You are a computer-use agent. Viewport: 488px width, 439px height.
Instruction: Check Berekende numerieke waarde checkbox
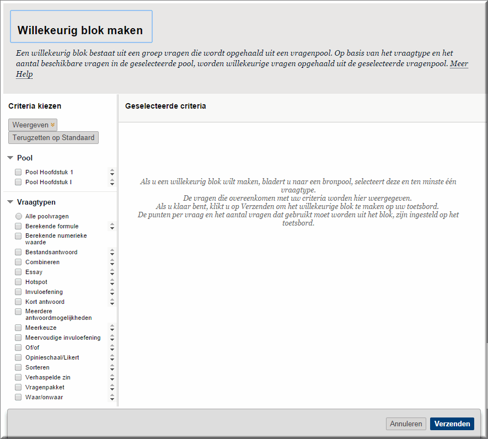18,236
